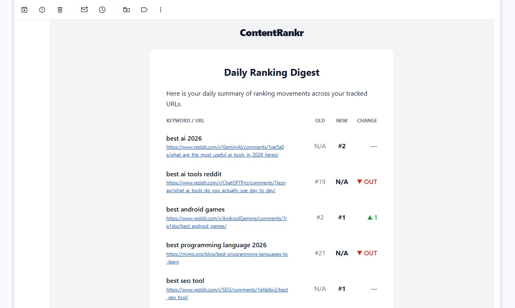Open the more options menu

[161, 10]
